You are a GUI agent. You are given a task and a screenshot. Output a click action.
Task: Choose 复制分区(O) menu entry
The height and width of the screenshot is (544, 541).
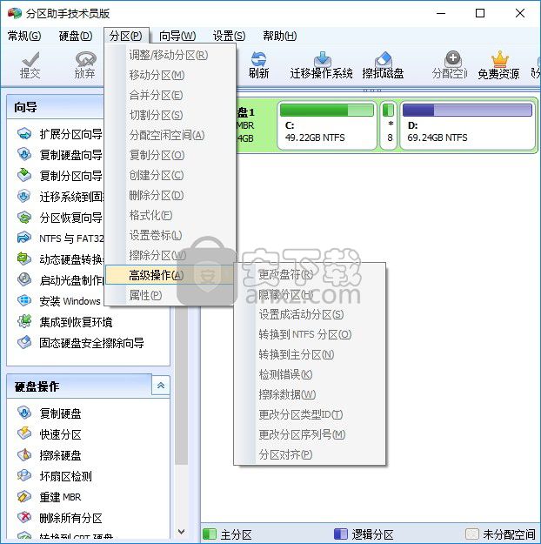(x=170, y=155)
